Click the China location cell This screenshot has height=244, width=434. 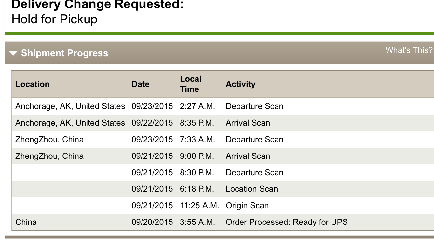26,222
